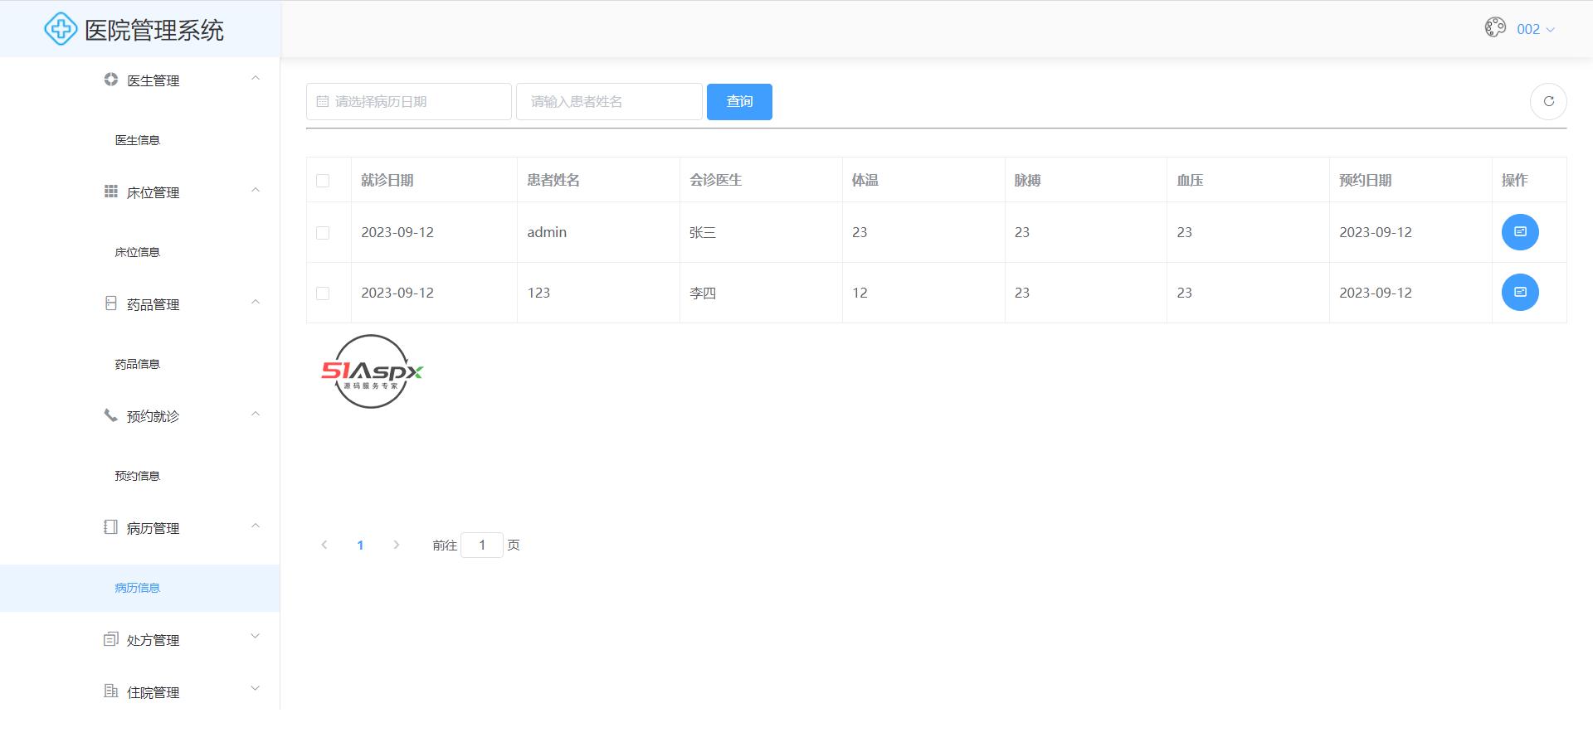The width and height of the screenshot is (1593, 742).
Task: Click the next page arrow
Action: (397, 545)
